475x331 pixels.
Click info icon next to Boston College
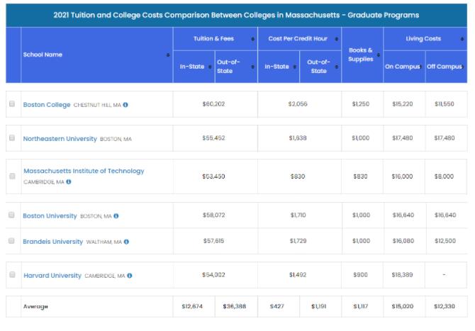tap(125, 105)
